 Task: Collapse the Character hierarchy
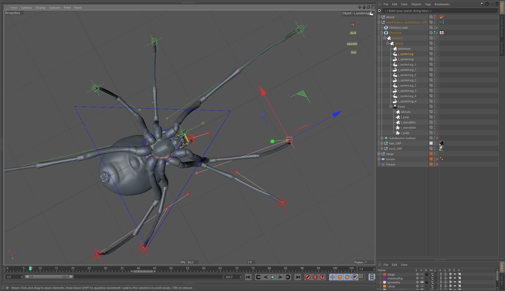pos(382,33)
